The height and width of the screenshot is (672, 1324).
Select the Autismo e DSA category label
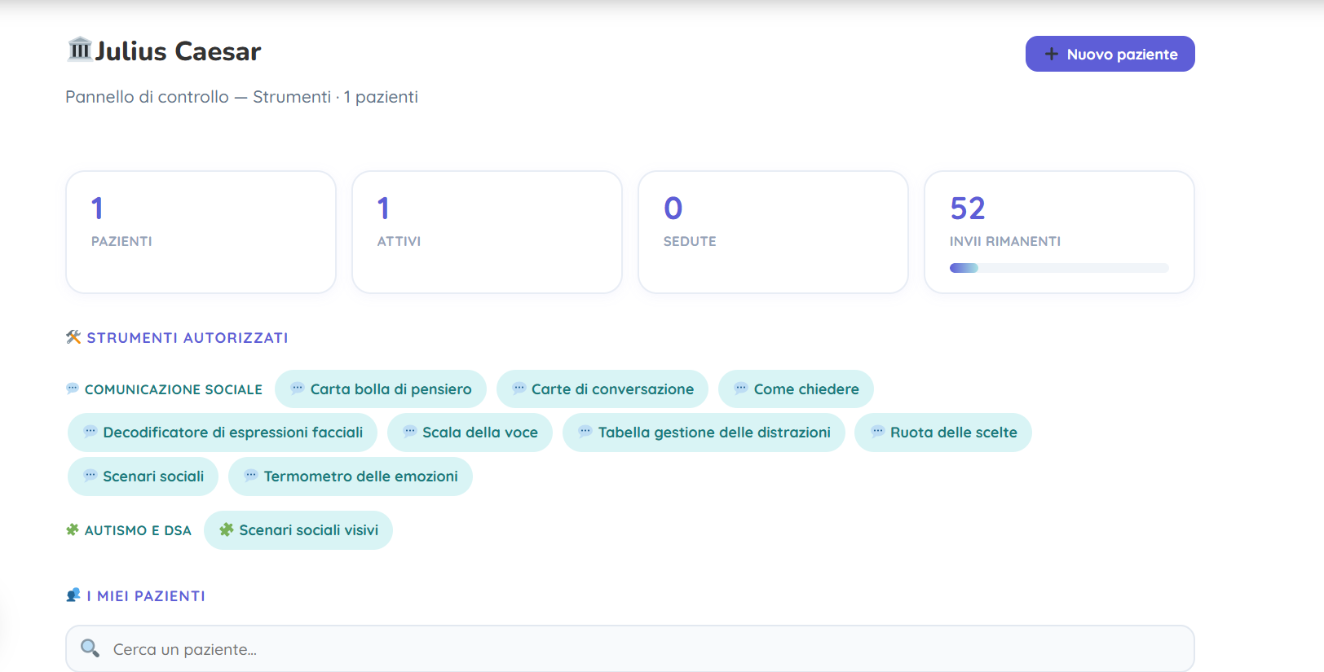point(138,530)
